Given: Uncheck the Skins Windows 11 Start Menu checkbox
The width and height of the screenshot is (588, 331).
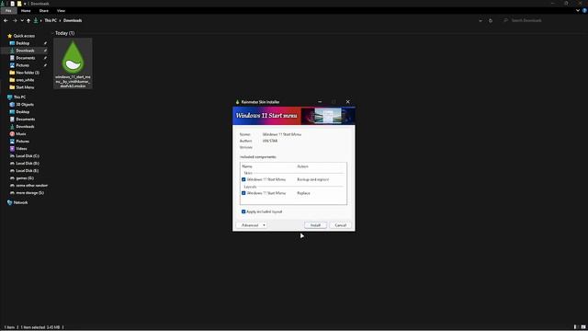Looking at the screenshot, I should point(243,179).
